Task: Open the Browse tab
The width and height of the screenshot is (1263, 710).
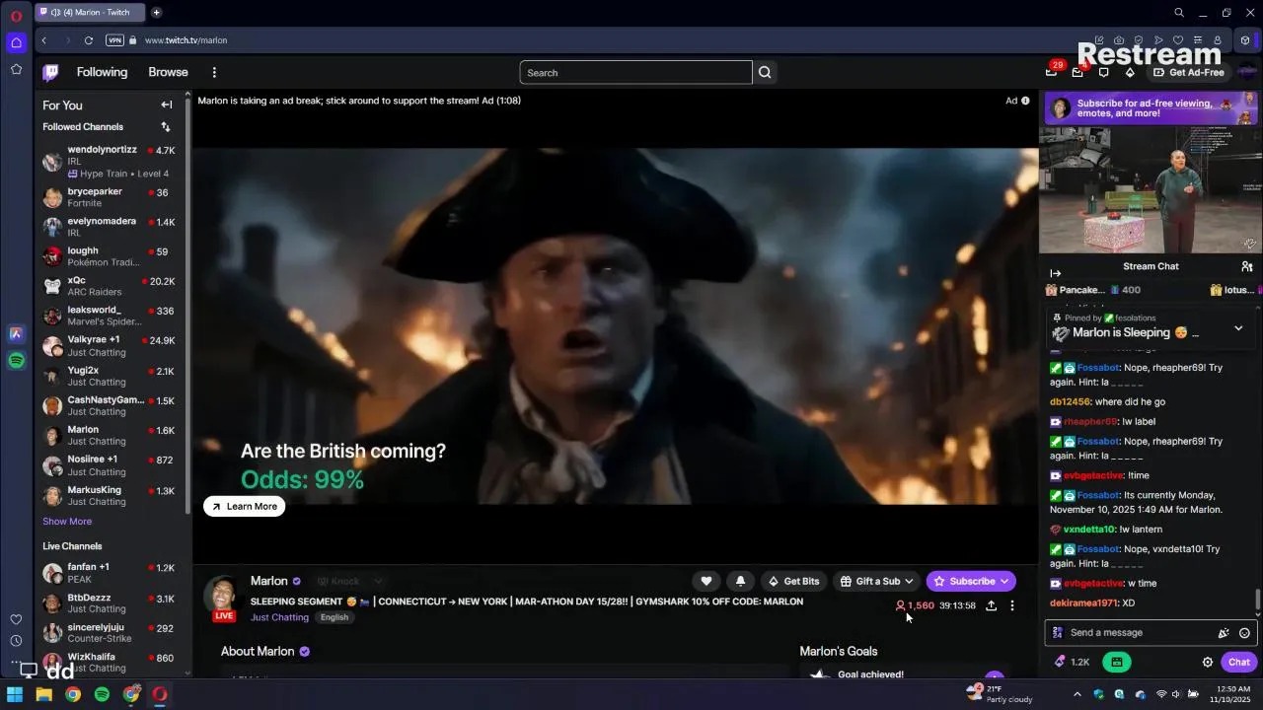Action: pyautogui.click(x=168, y=72)
